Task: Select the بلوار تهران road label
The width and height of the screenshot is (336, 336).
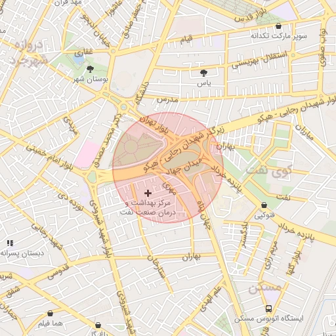Action: (154, 125)
